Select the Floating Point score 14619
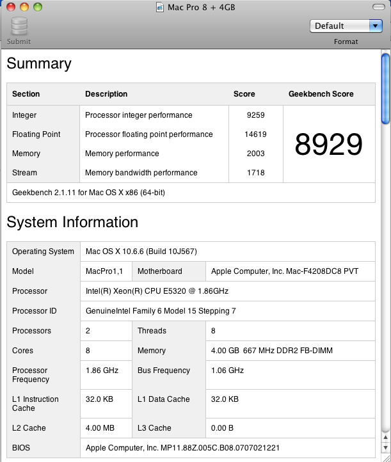The image size is (391, 462). point(255,134)
